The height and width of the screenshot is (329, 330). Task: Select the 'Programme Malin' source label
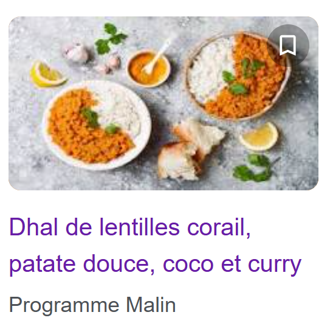click(x=92, y=305)
